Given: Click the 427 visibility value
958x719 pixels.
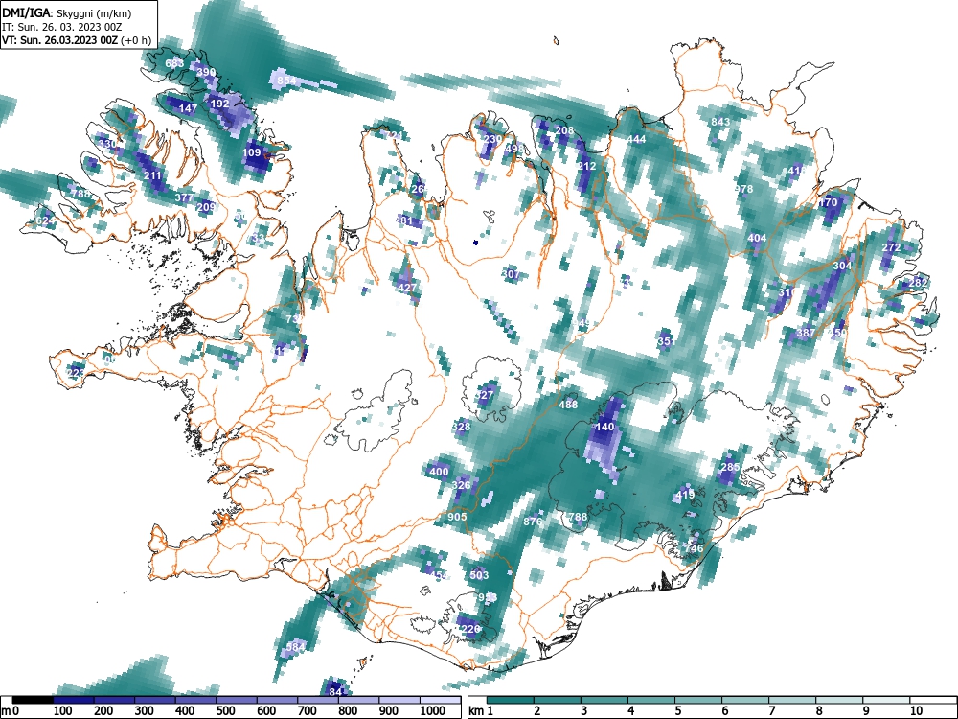Looking at the screenshot, I should coord(407,288).
